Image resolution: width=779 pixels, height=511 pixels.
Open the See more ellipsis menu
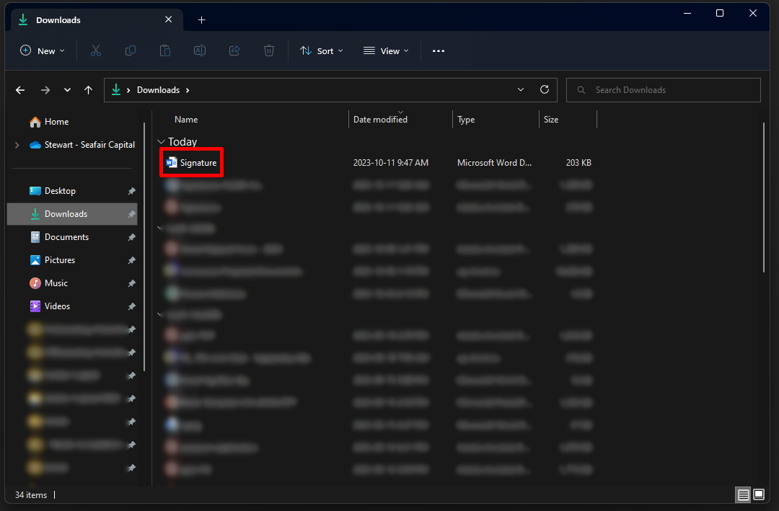(439, 50)
